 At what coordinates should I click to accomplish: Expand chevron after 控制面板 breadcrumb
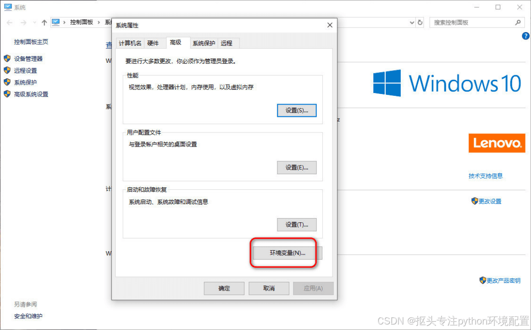(x=99, y=22)
